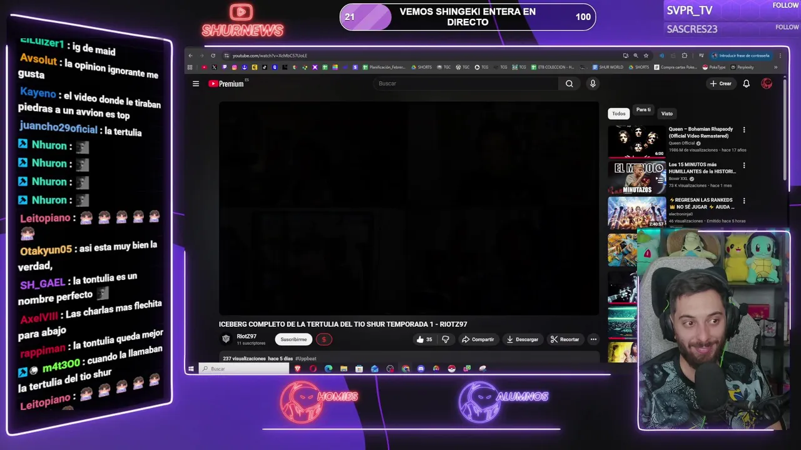Open options for 15 MINUTOS video

(x=744, y=166)
